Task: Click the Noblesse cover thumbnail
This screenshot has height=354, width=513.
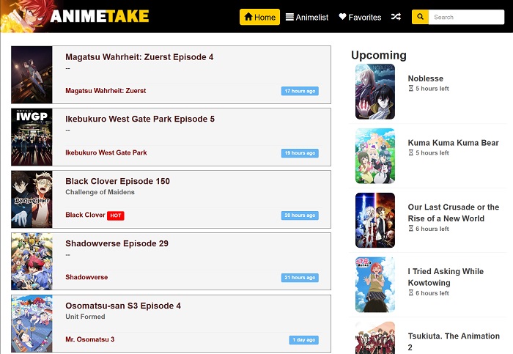Action: (x=375, y=92)
